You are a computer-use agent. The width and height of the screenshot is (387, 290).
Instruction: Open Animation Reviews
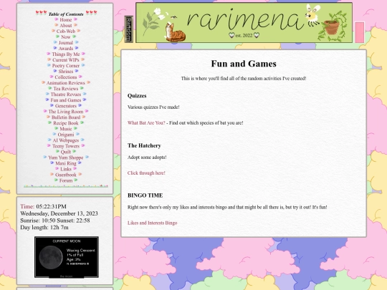click(66, 82)
